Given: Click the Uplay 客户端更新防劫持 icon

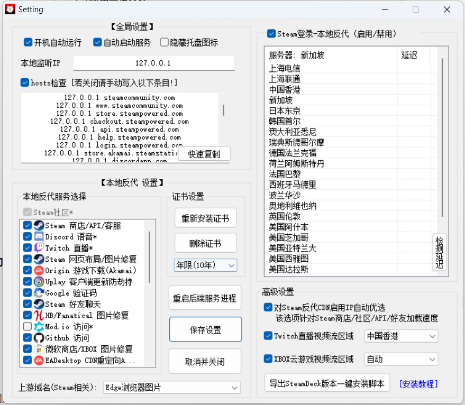Looking at the screenshot, I should [x=39, y=282].
